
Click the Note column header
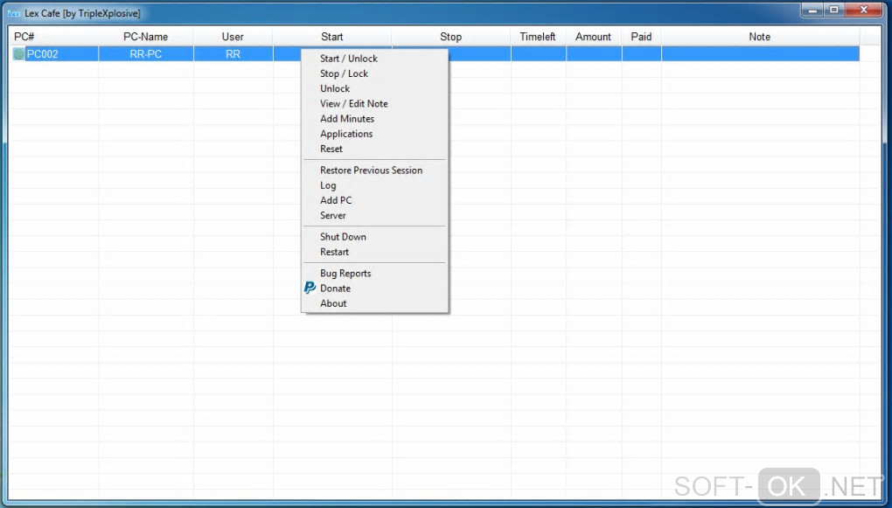click(x=760, y=37)
